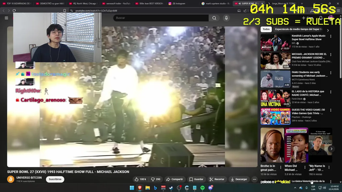Screen dimensions: 342x192
Task: Open more actions ellipsis below the video
Action: 254,179
